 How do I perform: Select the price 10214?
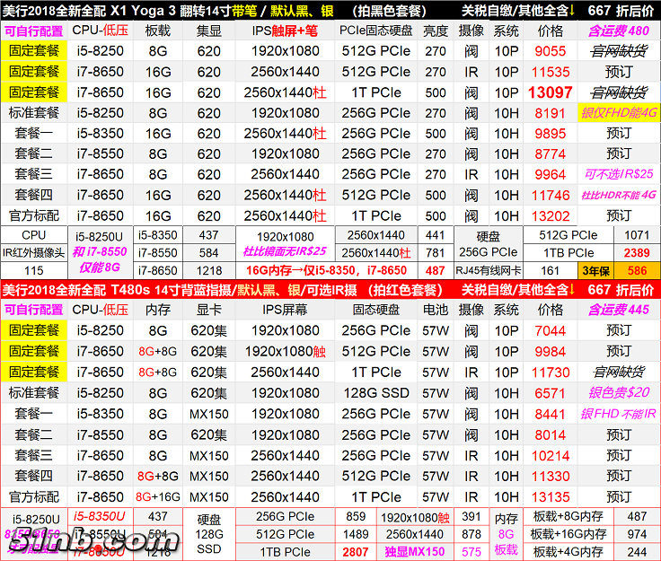pyautogui.click(x=551, y=455)
